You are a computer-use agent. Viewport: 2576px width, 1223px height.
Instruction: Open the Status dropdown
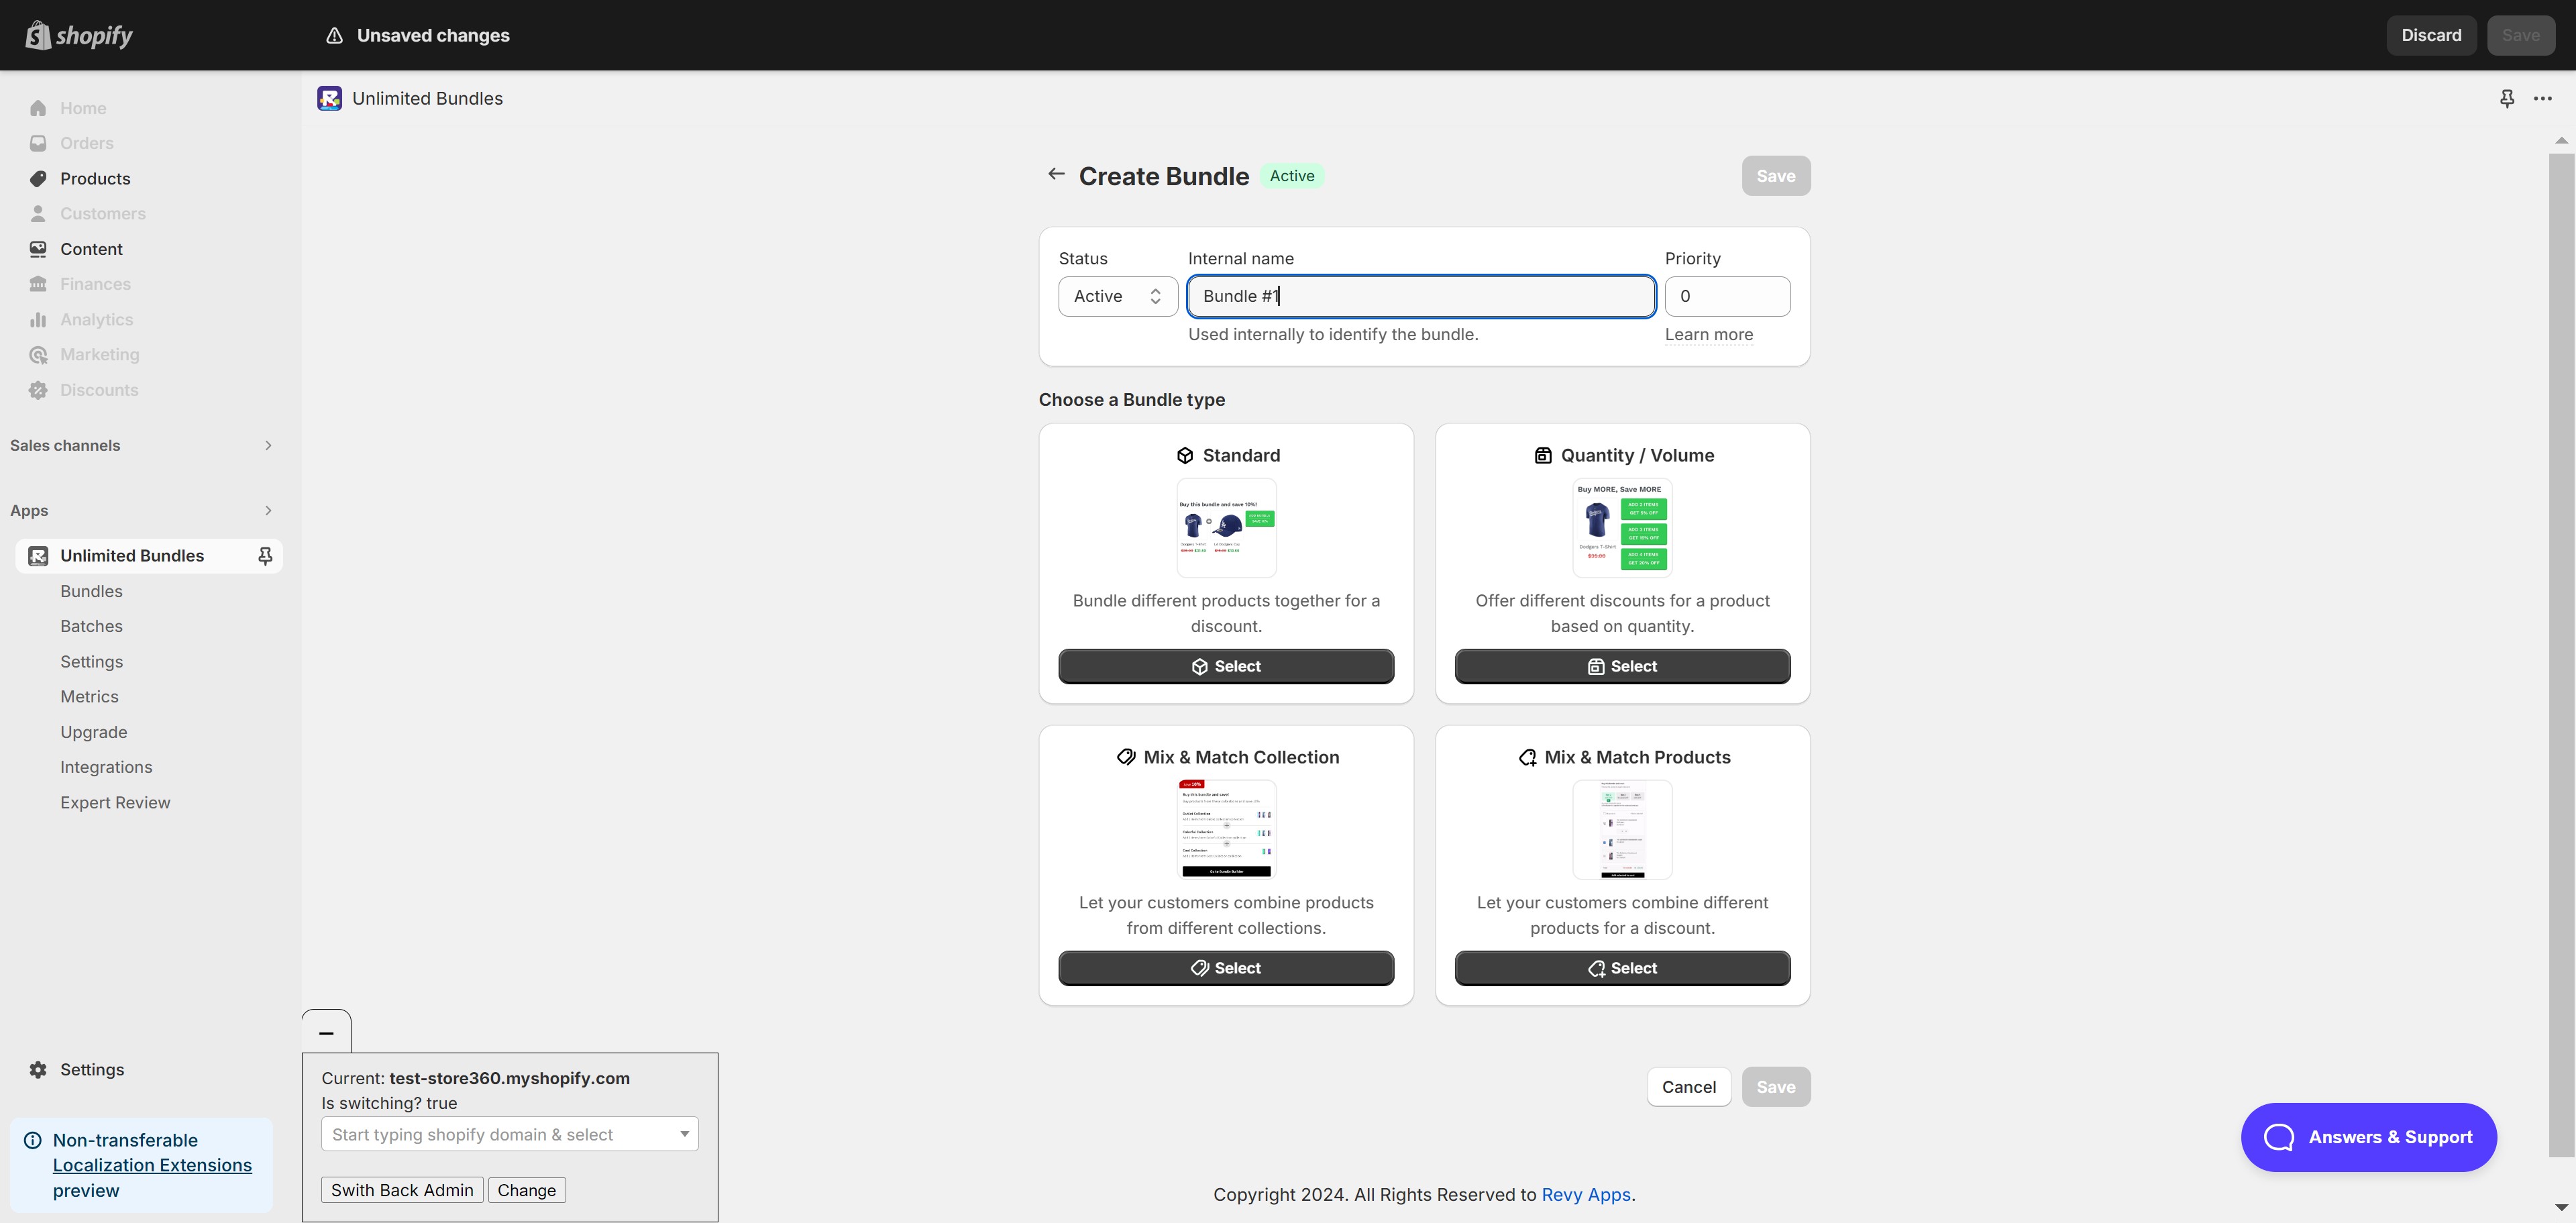coord(1117,296)
